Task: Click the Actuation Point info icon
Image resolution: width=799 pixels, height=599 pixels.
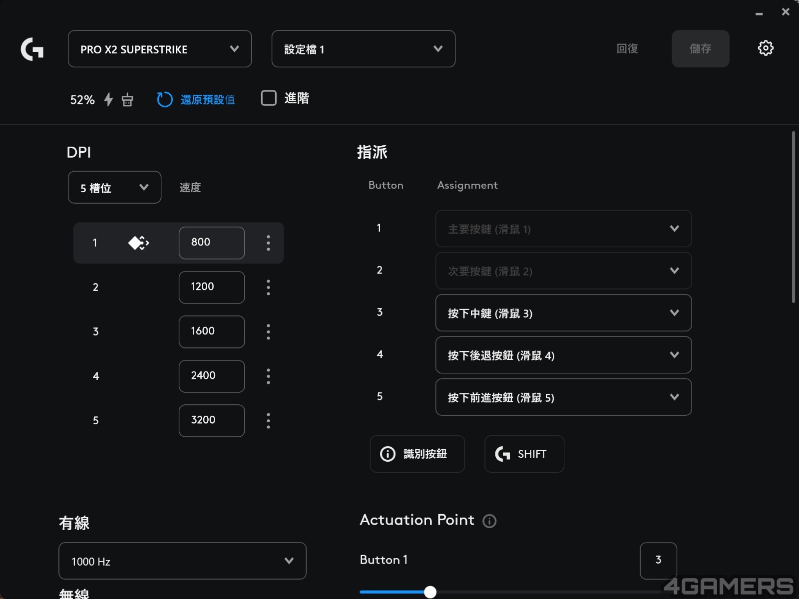Action: click(x=489, y=521)
